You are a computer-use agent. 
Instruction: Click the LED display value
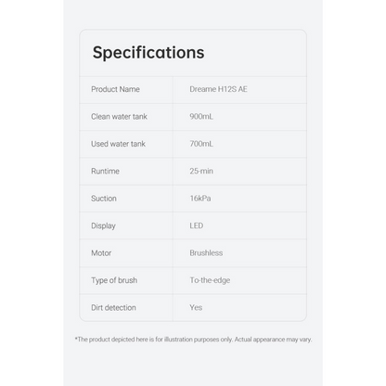(x=197, y=225)
